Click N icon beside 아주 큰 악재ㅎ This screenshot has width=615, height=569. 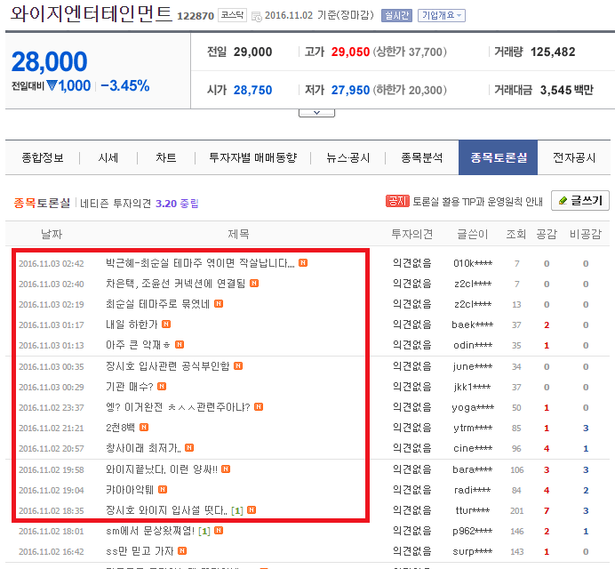[180, 345]
